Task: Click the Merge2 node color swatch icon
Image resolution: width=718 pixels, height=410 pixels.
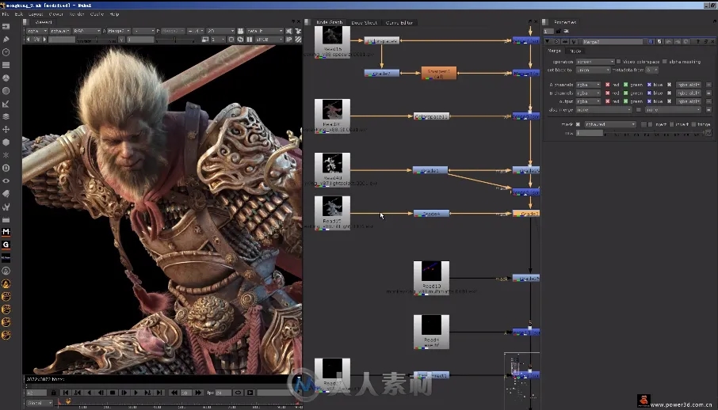Action: coord(651,42)
